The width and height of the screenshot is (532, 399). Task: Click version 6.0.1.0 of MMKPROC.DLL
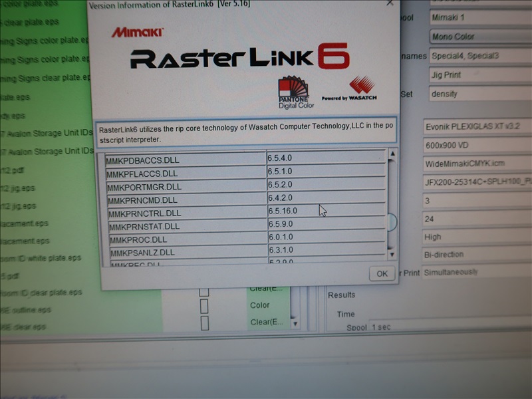[x=326, y=239]
